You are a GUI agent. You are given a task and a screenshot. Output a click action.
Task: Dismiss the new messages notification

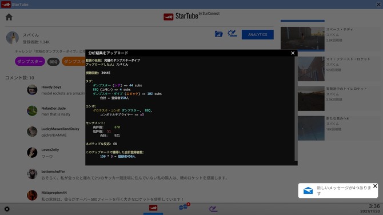375,186
